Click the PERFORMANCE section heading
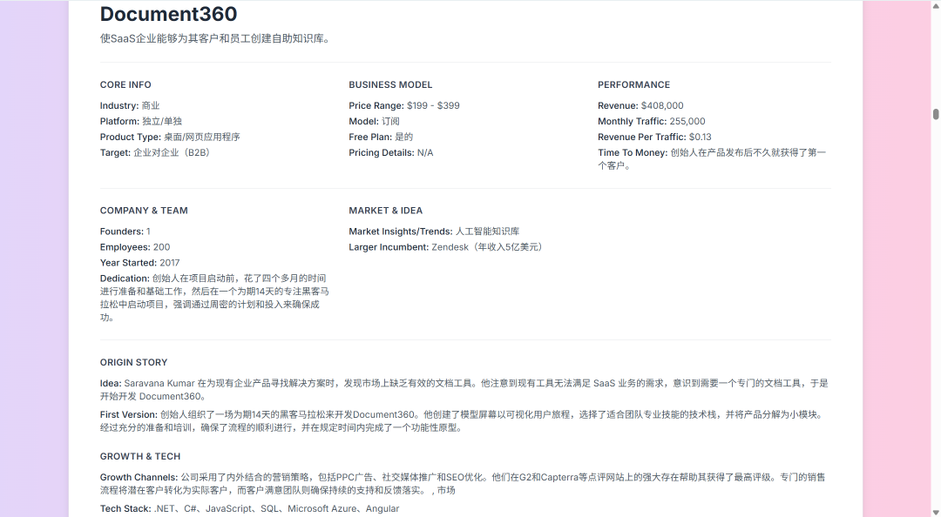Image resolution: width=941 pixels, height=517 pixels. [x=633, y=84]
